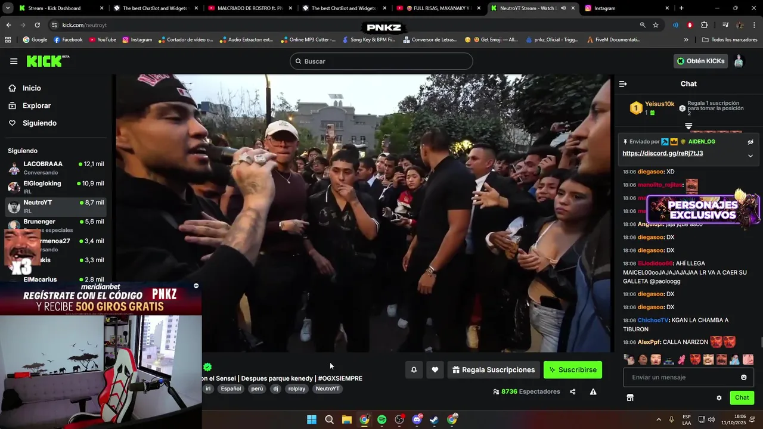This screenshot has width=763, height=429.
Task: Expand the pinned message chevron
Action: [750, 156]
